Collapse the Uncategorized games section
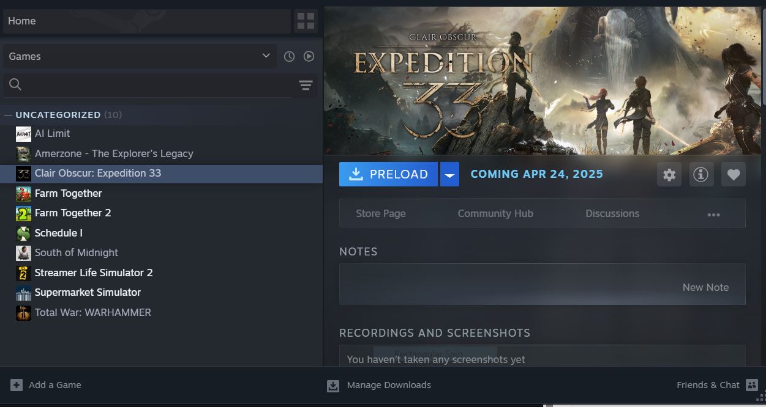This screenshot has width=766, height=407. pyautogui.click(x=8, y=115)
